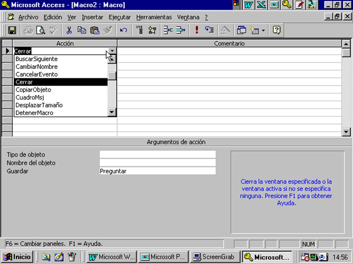Open the Edición menu
Viewport: 353px width, 264px height.
(x=53, y=17)
